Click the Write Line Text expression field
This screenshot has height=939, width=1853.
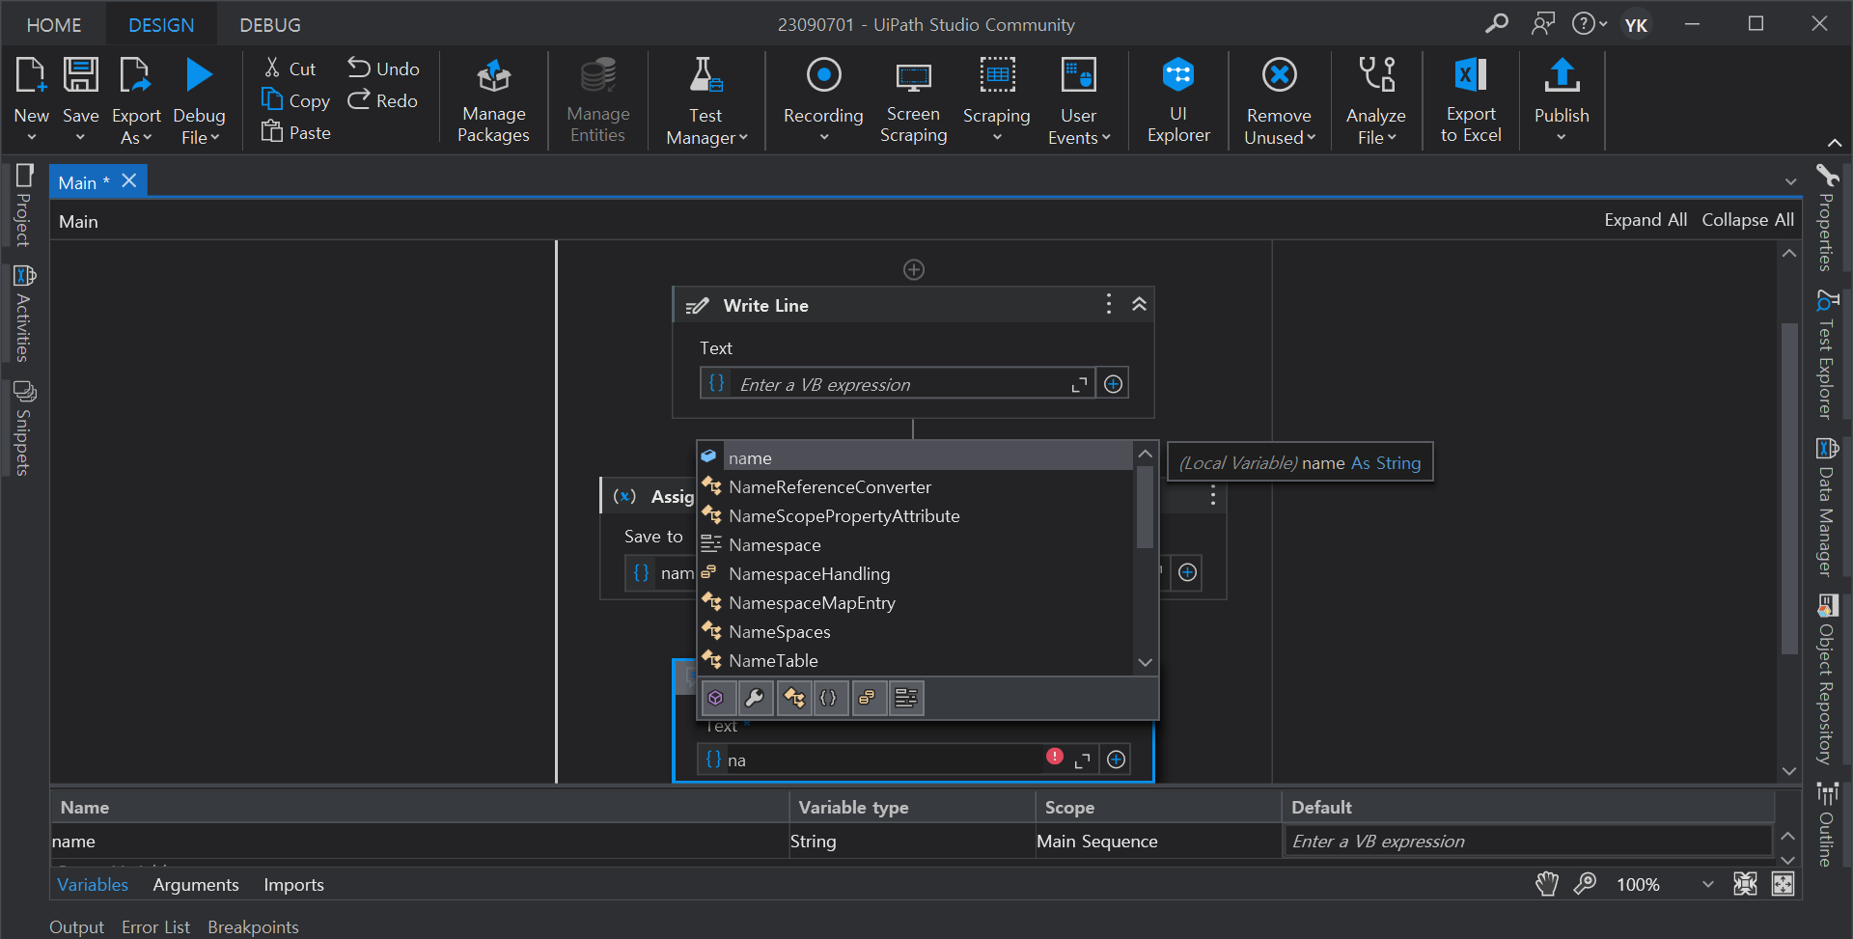pyautogui.click(x=898, y=384)
